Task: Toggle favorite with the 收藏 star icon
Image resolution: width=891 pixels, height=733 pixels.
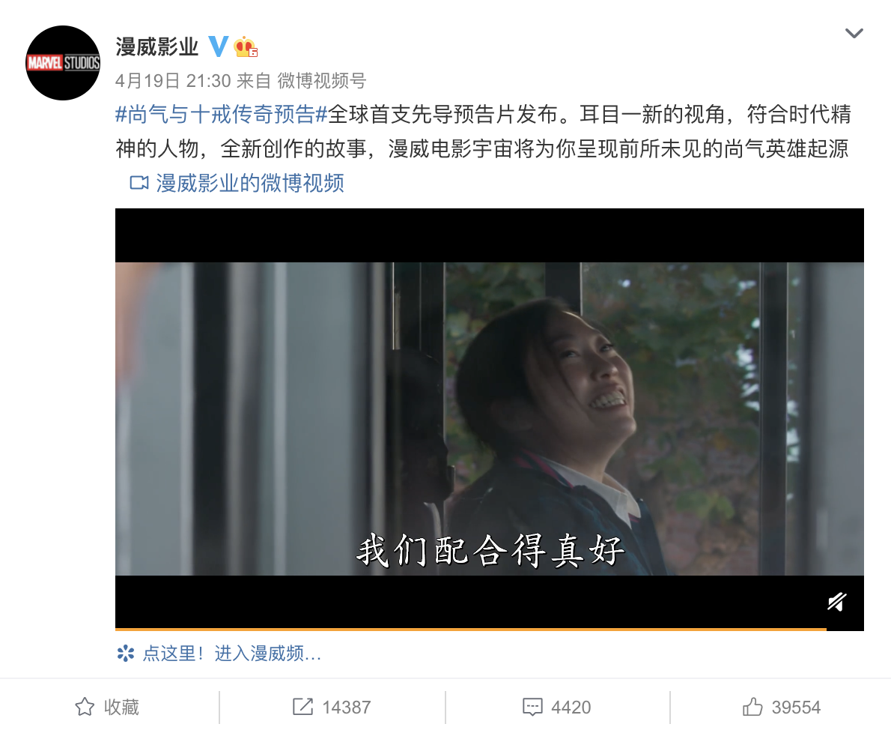Action: click(x=85, y=707)
